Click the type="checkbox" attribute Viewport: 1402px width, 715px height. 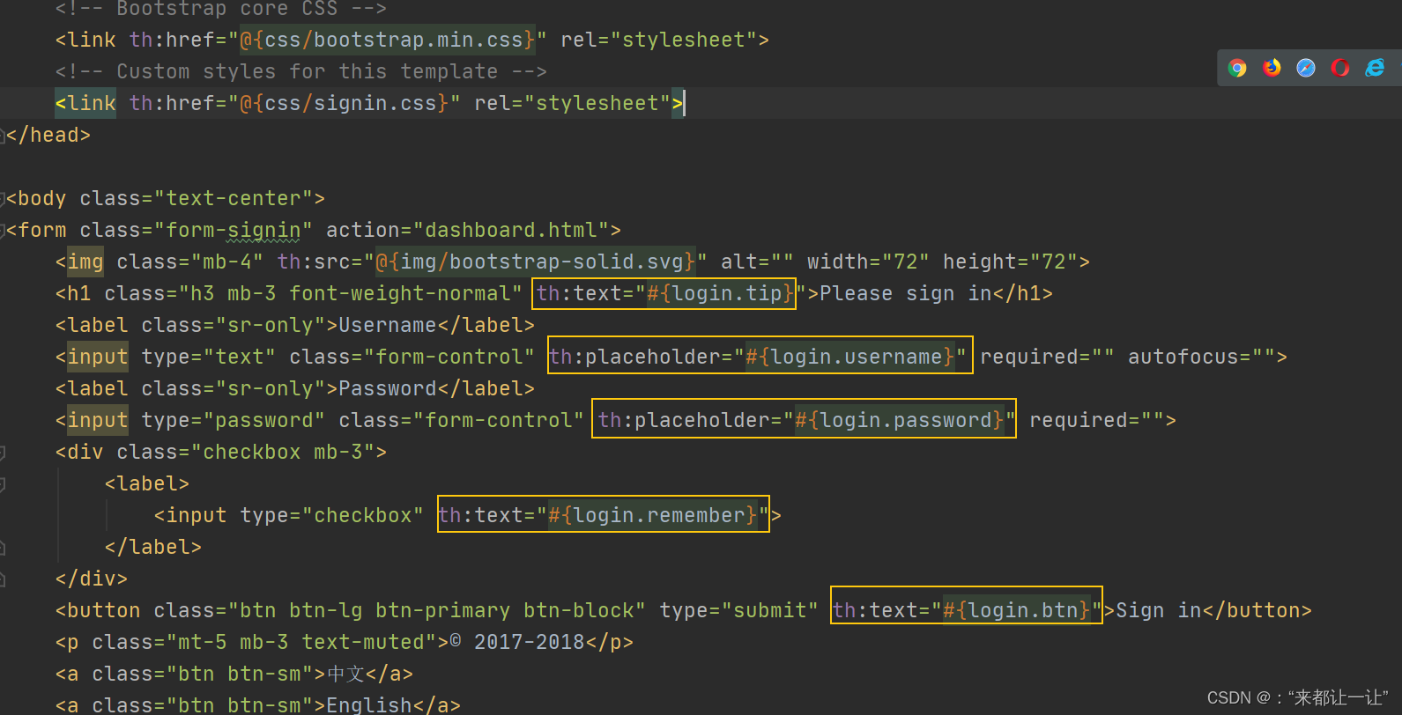[332, 516]
